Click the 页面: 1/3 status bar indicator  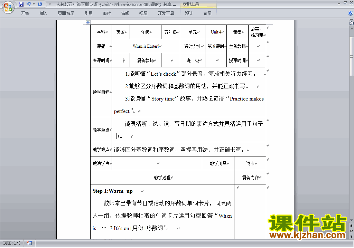(x=12, y=243)
